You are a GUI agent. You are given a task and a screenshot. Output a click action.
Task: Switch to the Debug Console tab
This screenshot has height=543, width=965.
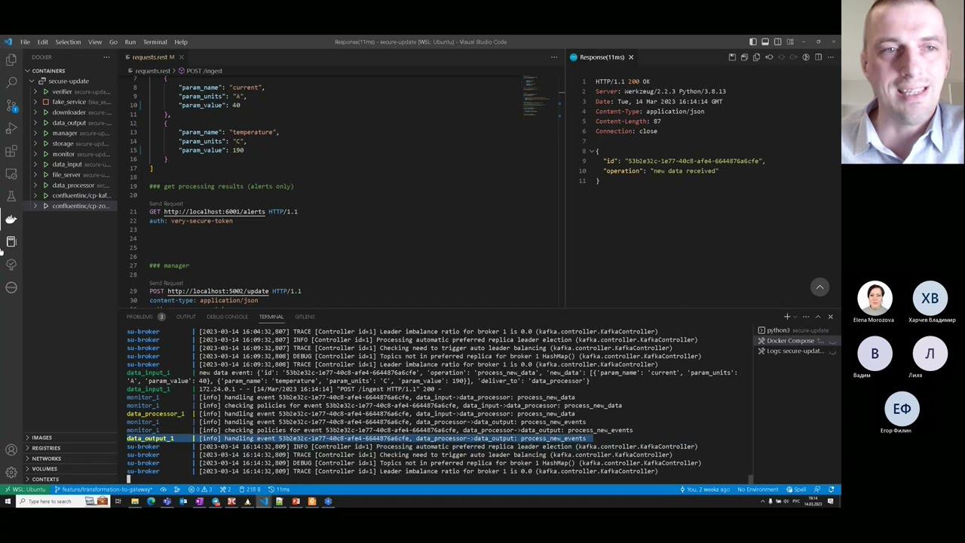(x=227, y=317)
